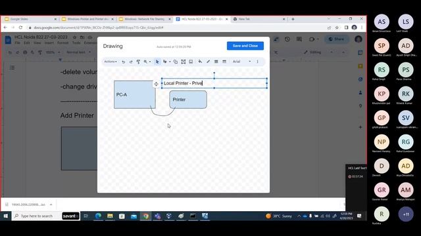Image resolution: width=421 pixels, height=236 pixels.
Task: Activate the Select arrow tool
Action: (x=157, y=62)
